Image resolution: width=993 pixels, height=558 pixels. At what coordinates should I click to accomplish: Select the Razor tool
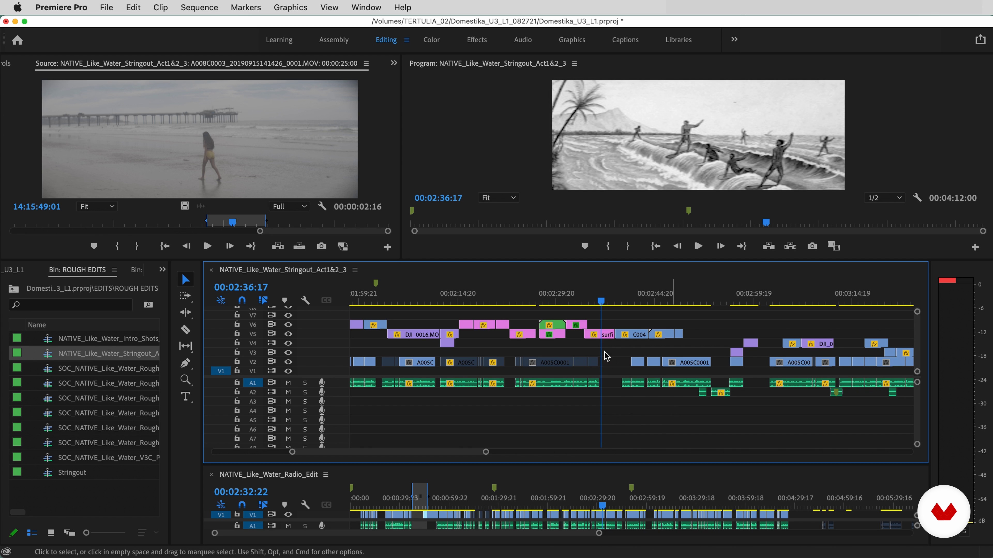[185, 329]
